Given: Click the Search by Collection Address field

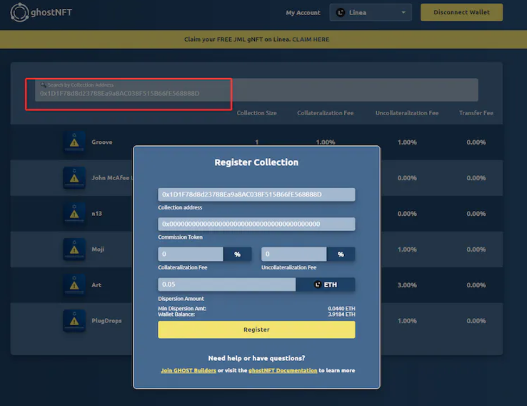Looking at the screenshot, I should [x=256, y=90].
